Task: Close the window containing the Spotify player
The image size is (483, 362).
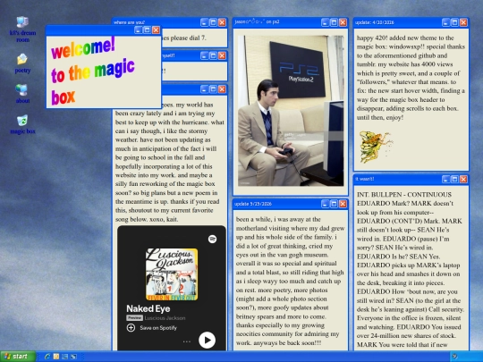Action: (x=222, y=89)
